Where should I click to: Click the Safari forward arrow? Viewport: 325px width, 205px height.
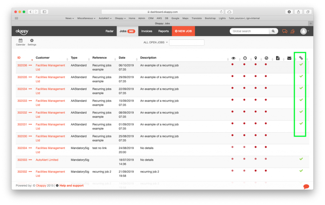pyautogui.click(x=36, y=12)
